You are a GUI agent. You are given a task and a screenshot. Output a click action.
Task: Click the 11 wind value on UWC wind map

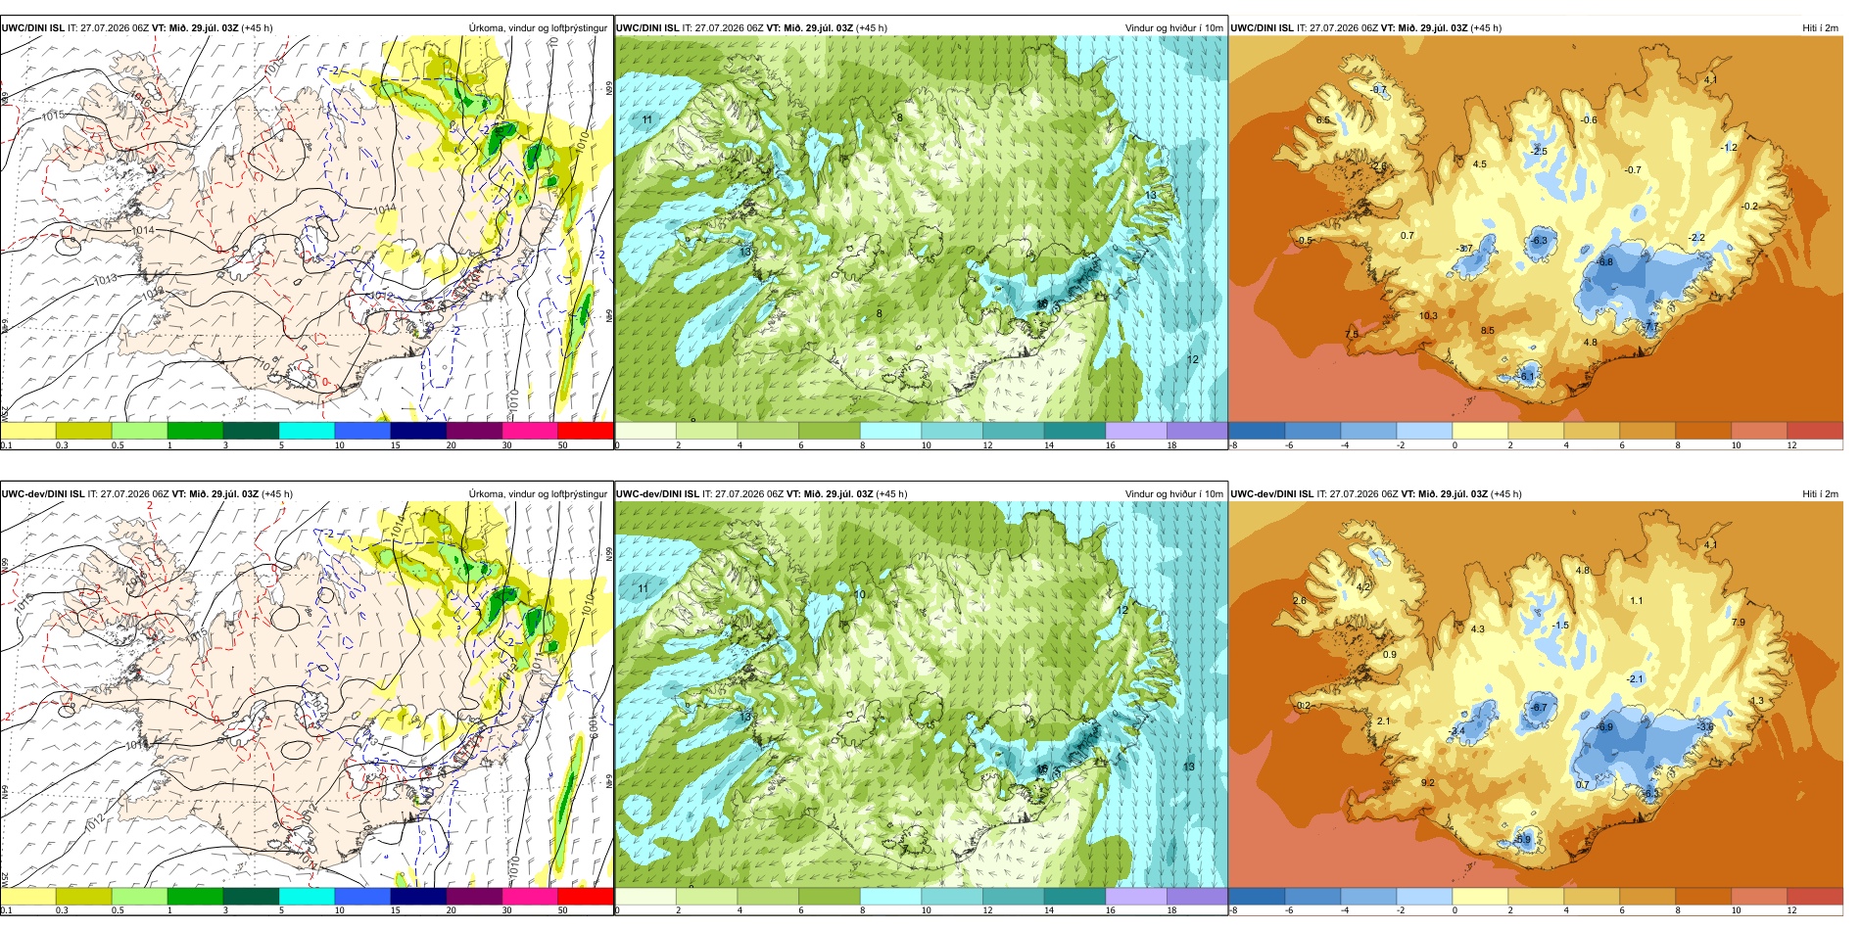coord(647,120)
